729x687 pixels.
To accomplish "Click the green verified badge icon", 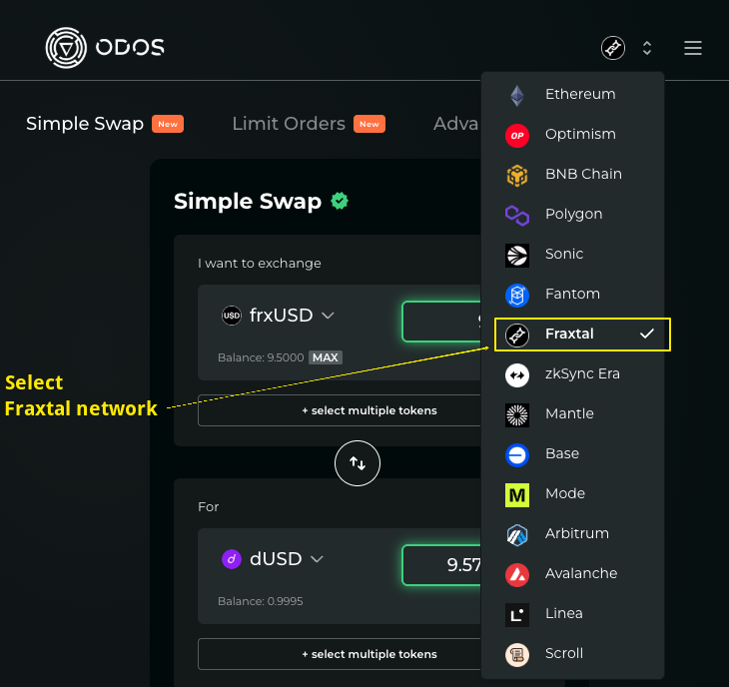I will 340,202.
